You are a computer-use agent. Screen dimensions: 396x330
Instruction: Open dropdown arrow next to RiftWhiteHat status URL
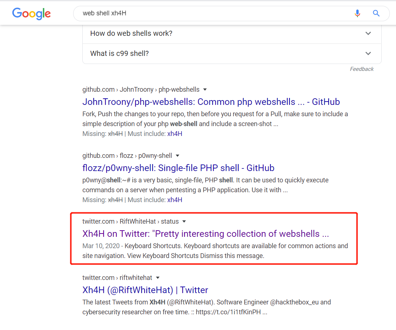[x=184, y=221]
